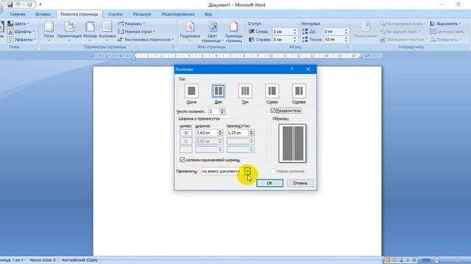Open the Разрывы breaks menu
This screenshot has height=264, width=471.
tap(131, 23)
